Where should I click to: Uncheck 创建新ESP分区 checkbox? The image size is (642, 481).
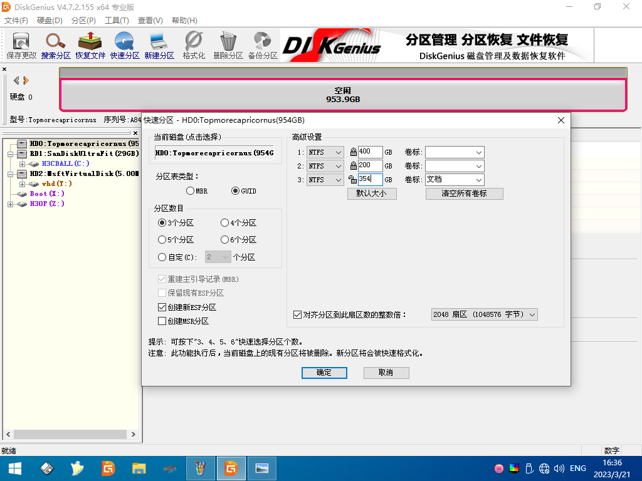[x=162, y=307]
